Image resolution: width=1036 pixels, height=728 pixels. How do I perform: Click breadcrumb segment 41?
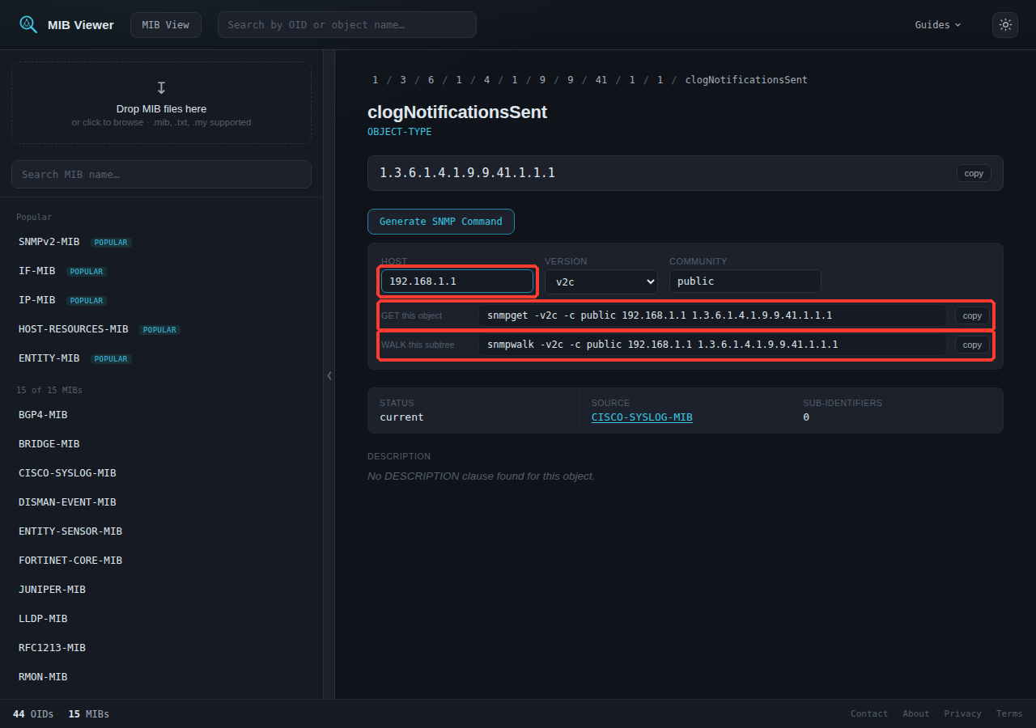click(601, 80)
